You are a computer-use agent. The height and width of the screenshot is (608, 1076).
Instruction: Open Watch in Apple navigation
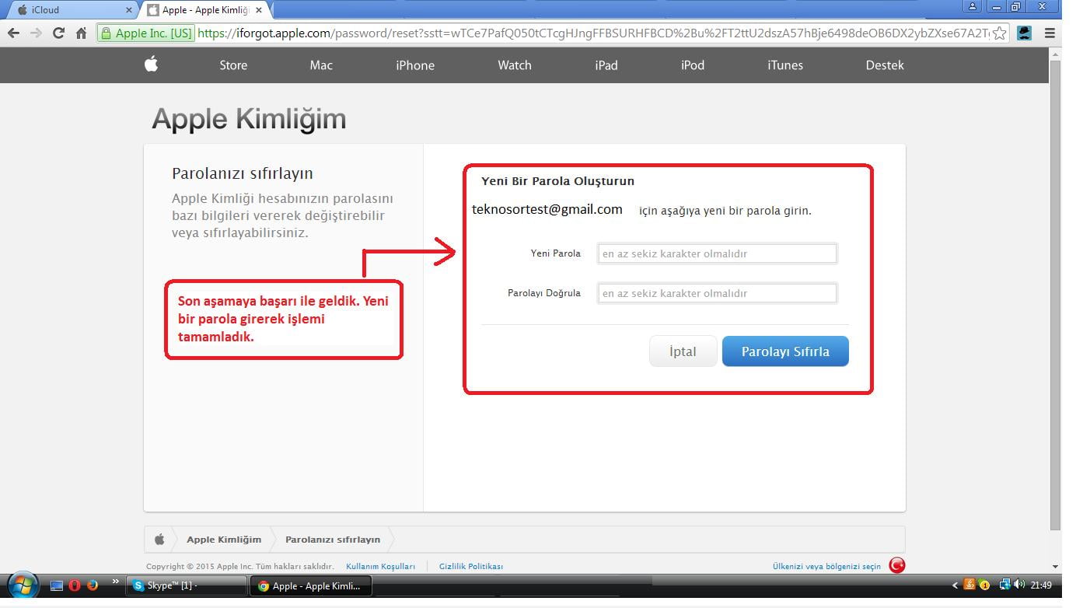click(515, 65)
